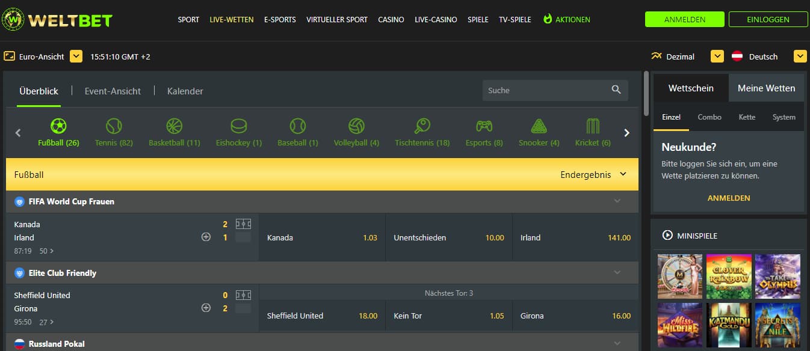Open the Meine Wetten tab
The image size is (810, 351).
(766, 88)
